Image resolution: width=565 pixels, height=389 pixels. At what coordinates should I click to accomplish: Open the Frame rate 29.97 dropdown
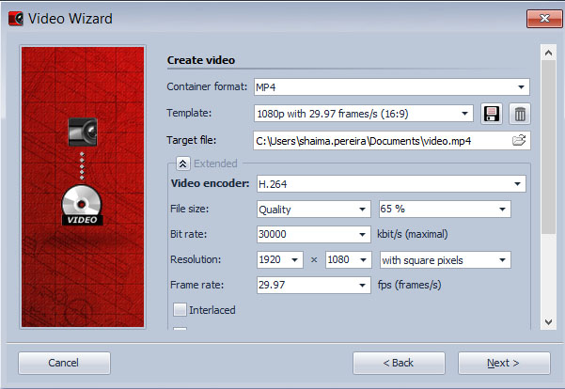point(314,285)
